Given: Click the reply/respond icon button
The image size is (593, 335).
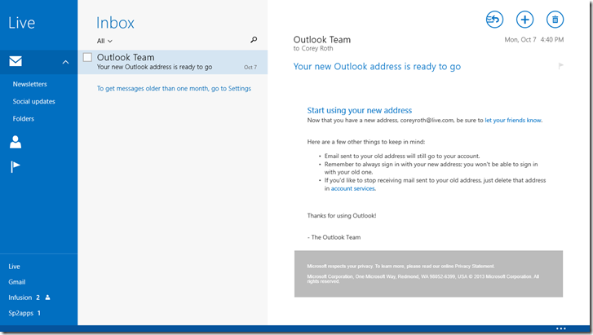Looking at the screenshot, I should click(x=494, y=20).
